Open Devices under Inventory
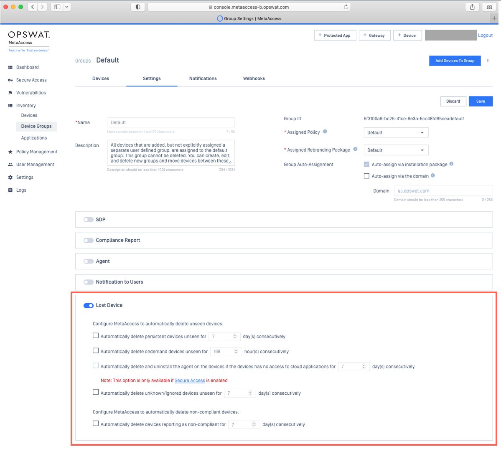Screen dimensions: 501x449 (x=29, y=116)
